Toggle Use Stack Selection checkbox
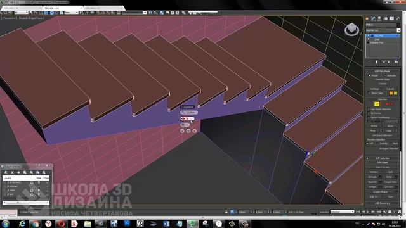Viewport: 406px width, 228px height. point(369,110)
